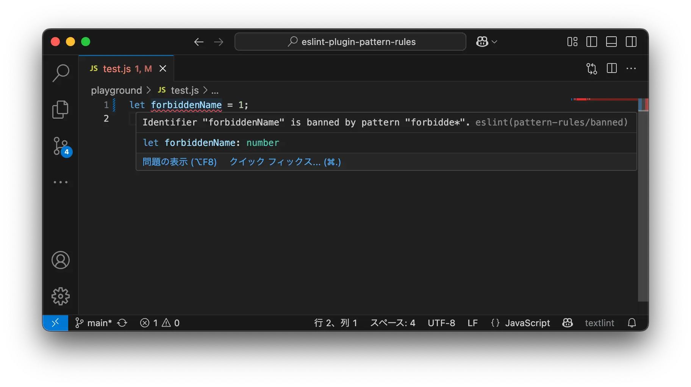Viewport: 691px width, 387px height.
Task: Click the forbiddenName identifier in code
Action: (x=186, y=105)
